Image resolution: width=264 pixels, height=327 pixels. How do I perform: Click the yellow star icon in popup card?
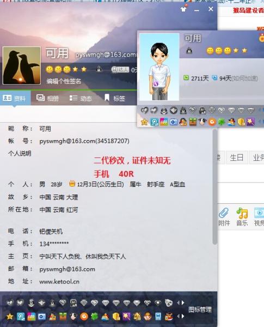point(144,122)
